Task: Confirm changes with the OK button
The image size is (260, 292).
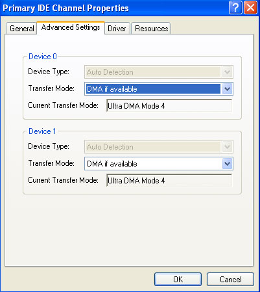Action: point(178,280)
